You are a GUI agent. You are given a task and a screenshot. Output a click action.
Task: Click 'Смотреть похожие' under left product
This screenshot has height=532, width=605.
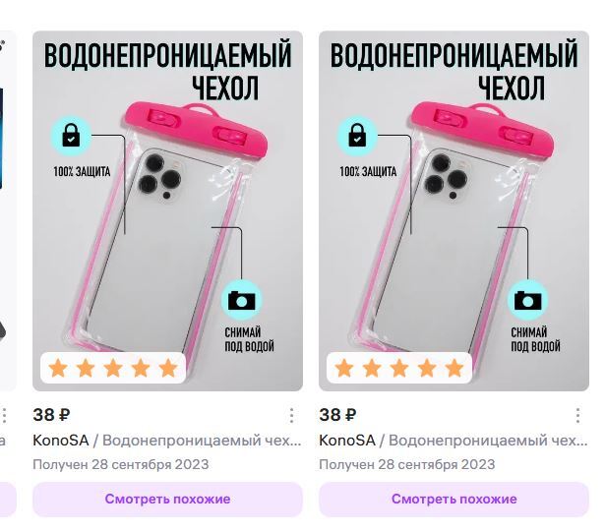tap(167, 499)
